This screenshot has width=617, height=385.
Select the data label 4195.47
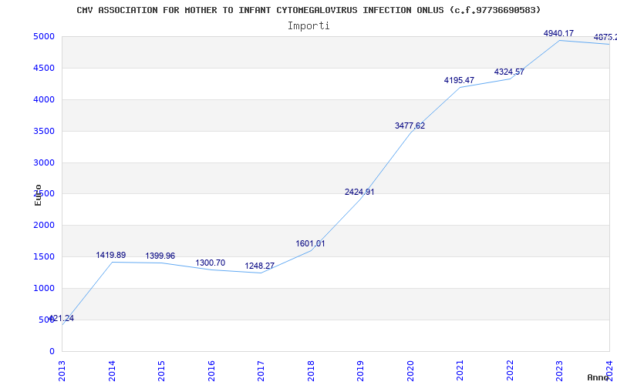[459, 81]
